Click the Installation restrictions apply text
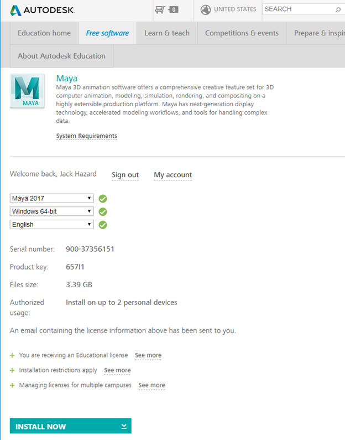The width and height of the screenshot is (345, 440). [58, 370]
